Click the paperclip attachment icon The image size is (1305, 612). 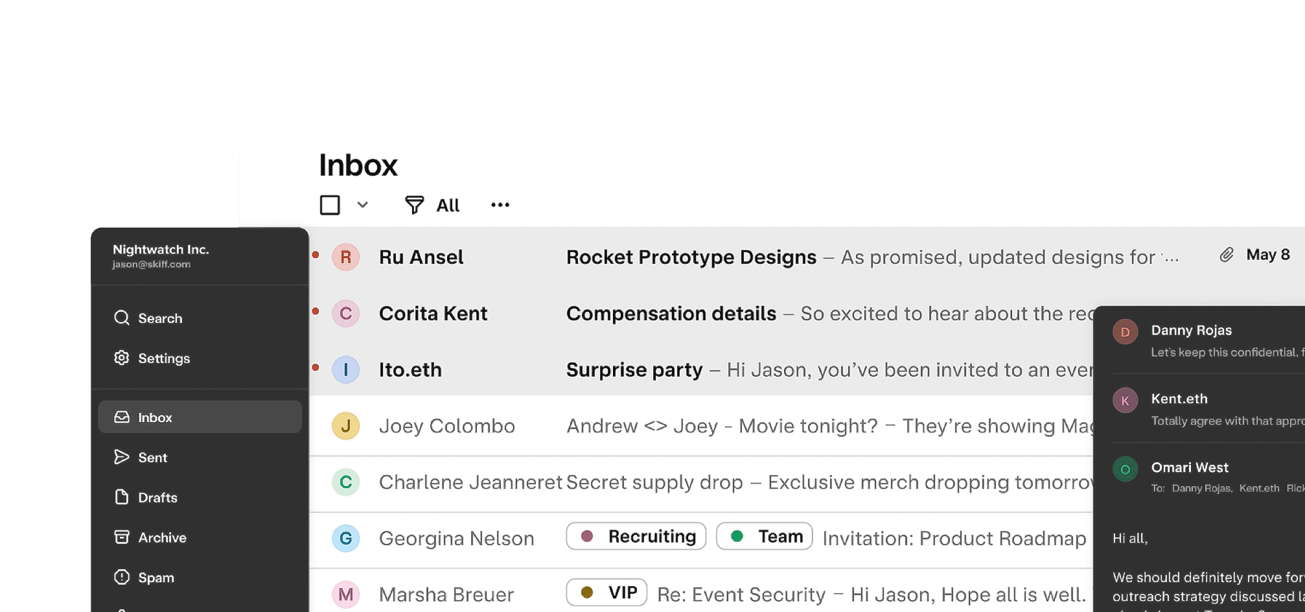1226,255
